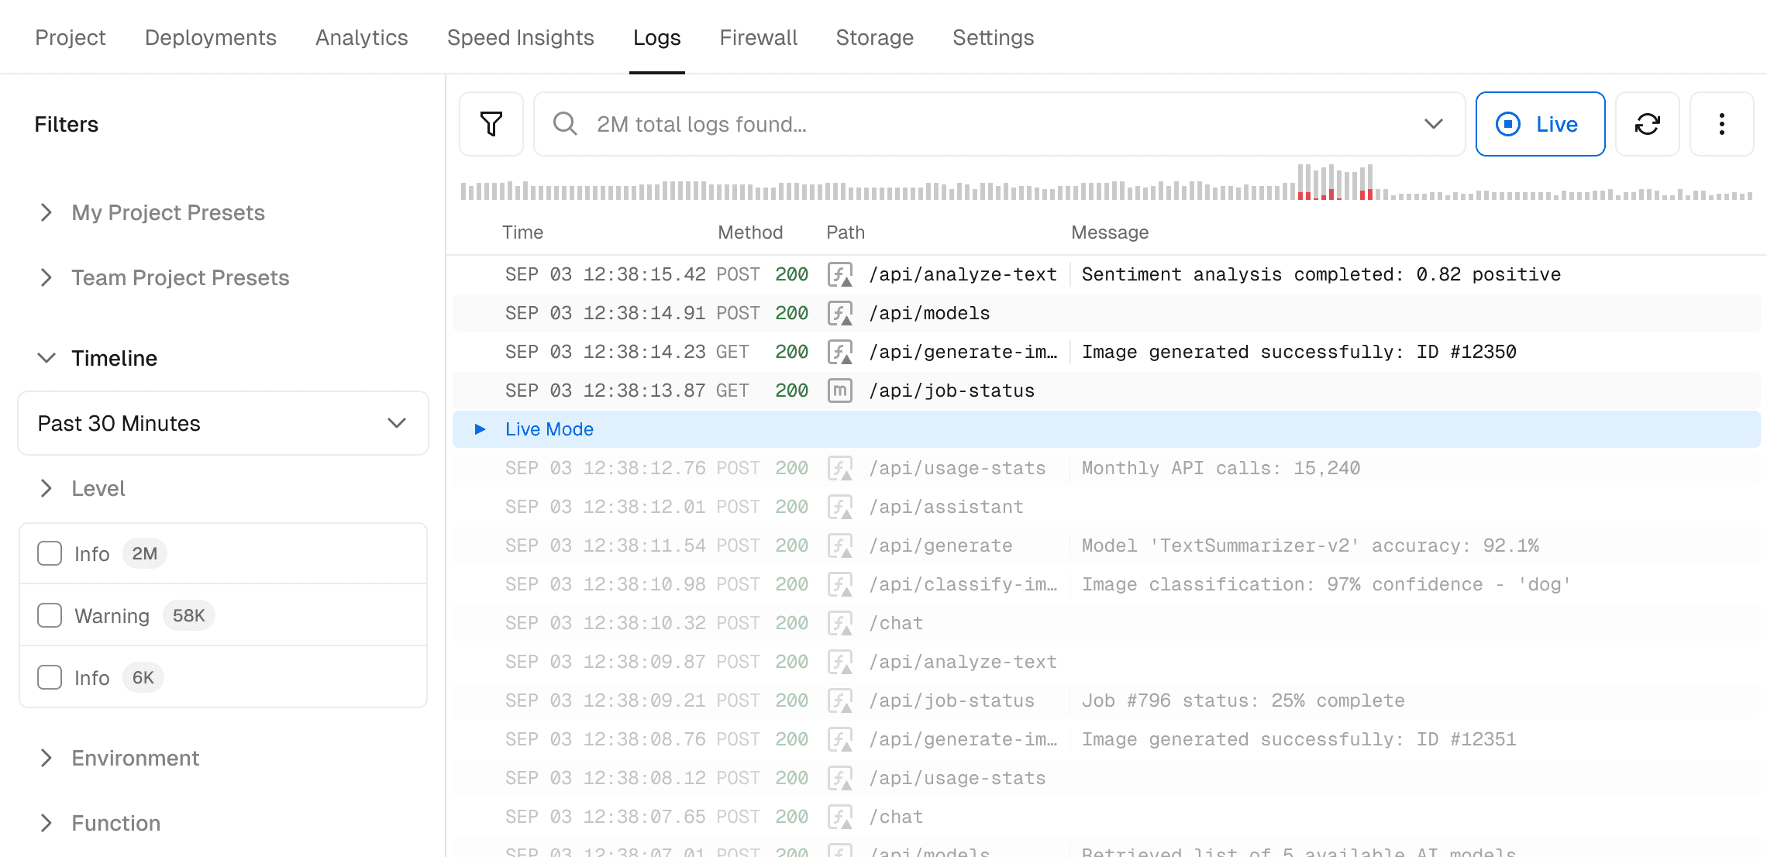The width and height of the screenshot is (1767, 857).
Task: Click the Timeline collapse arrow
Action: coord(45,358)
